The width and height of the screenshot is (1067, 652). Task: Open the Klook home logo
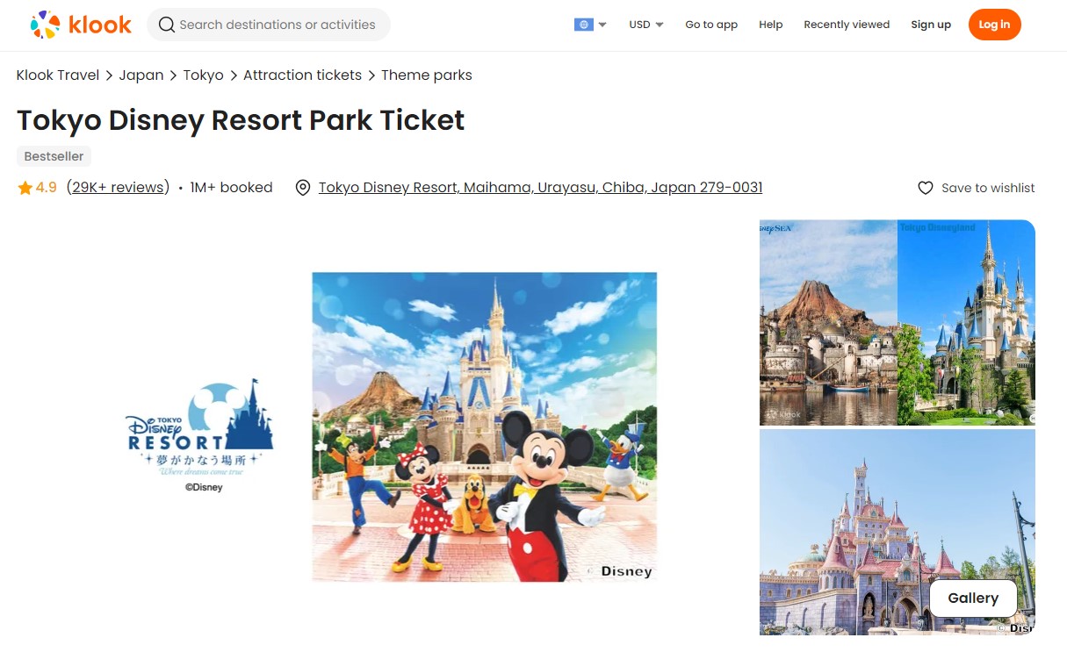(x=81, y=25)
